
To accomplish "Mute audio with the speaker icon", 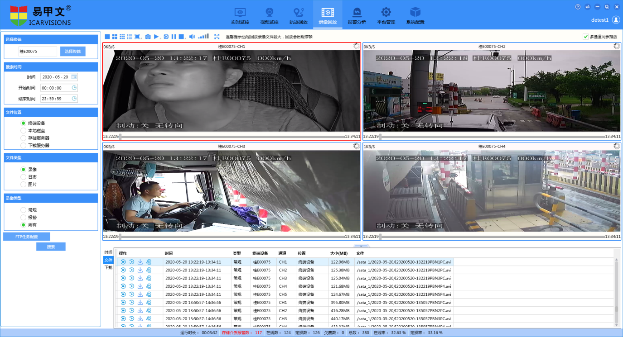I will (192, 37).
